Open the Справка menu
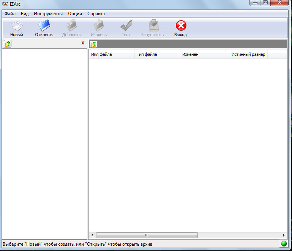 [96, 14]
